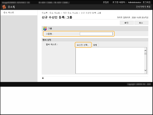
Task: Open the 관리자에게 메일 link
Action: pyautogui.click(x=143, y=7)
